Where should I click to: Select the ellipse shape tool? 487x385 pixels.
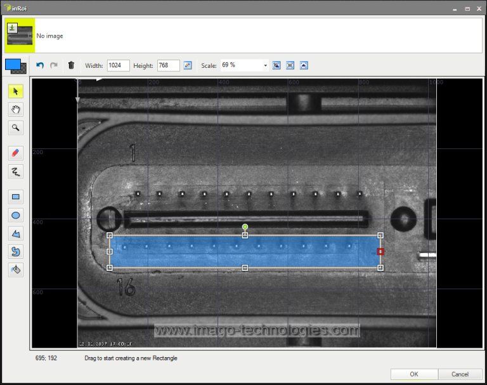(x=15, y=216)
